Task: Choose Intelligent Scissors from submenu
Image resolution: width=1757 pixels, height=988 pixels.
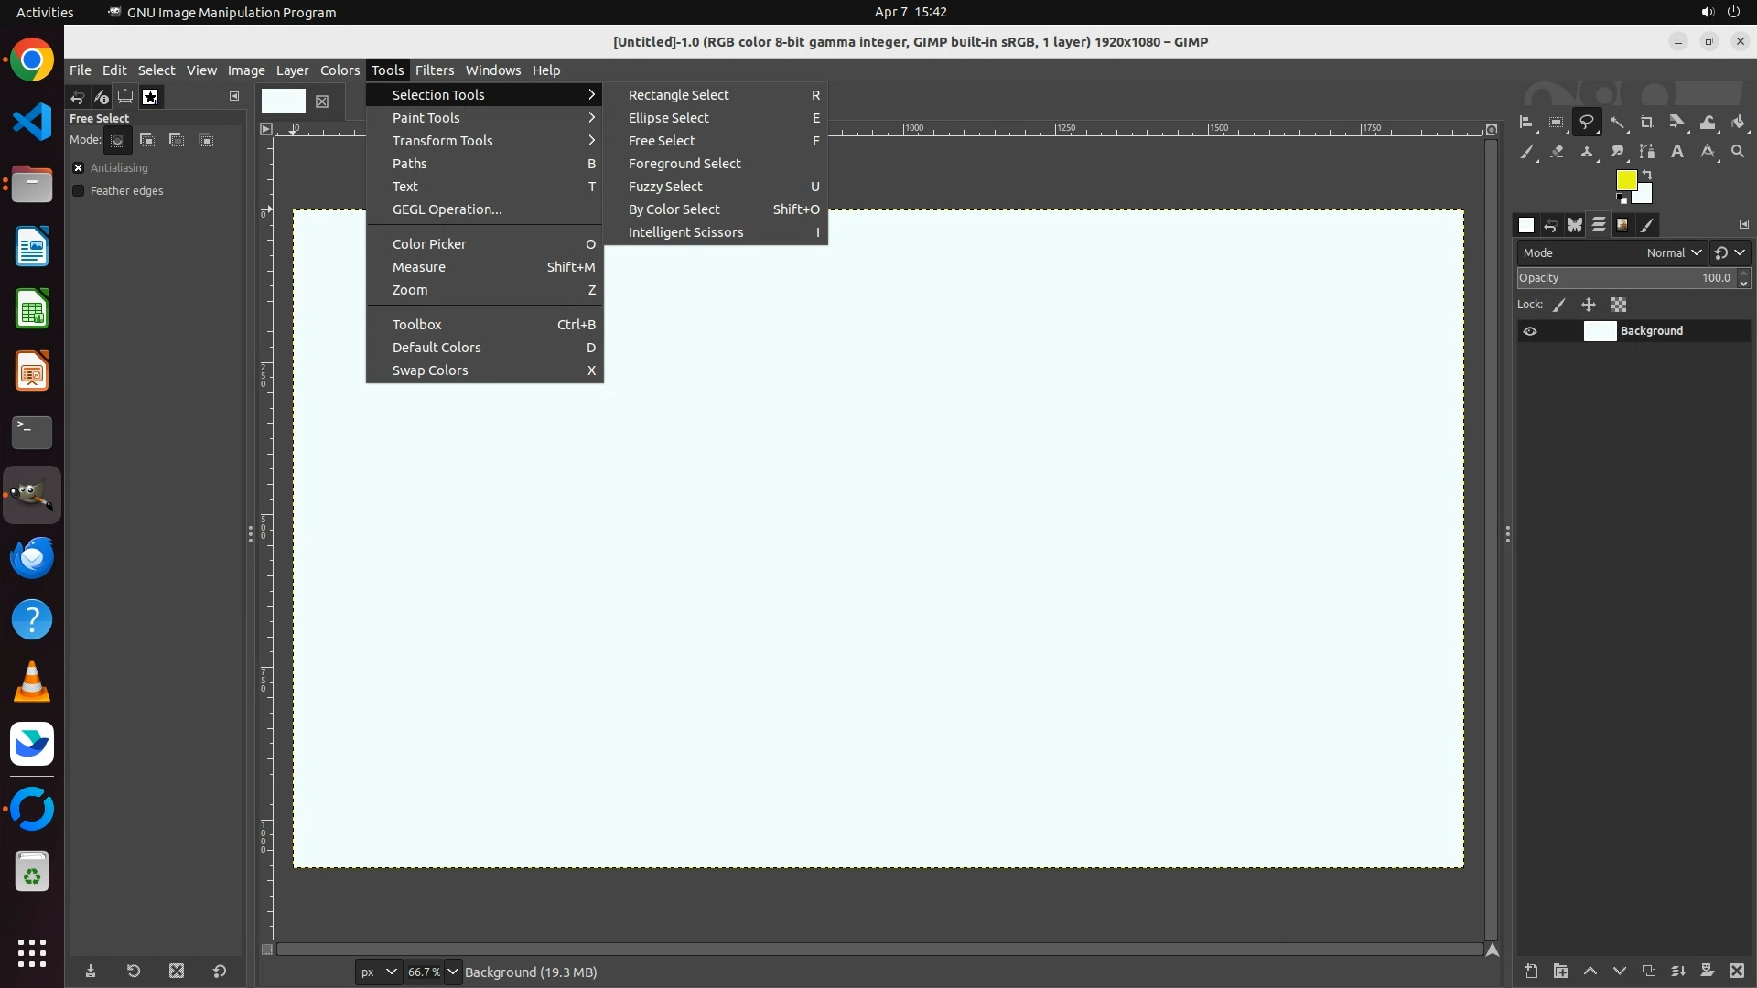Action: [x=685, y=232]
